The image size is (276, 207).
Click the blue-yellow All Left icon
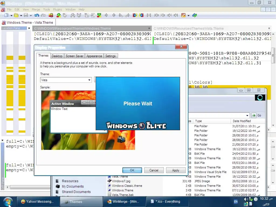coord(141,15)
